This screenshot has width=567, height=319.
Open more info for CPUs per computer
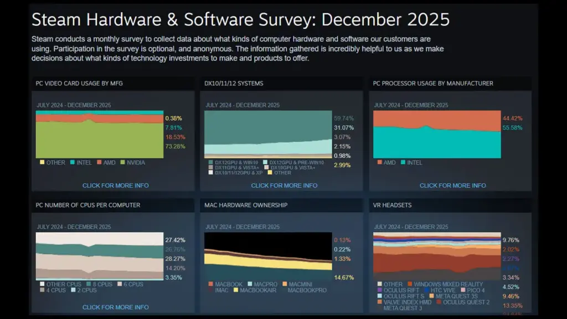tap(116, 306)
